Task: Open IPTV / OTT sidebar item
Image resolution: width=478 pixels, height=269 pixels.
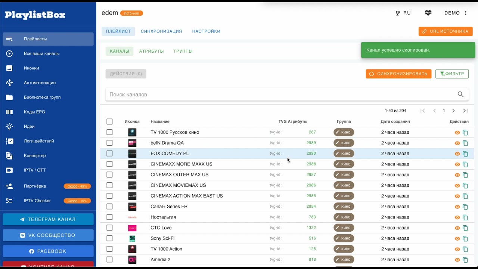Action: point(48,170)
